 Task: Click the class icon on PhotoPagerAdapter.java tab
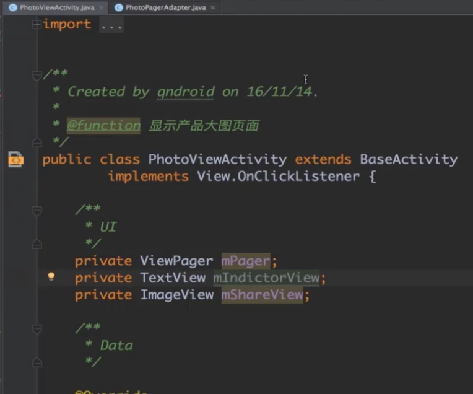coord(118,7)
